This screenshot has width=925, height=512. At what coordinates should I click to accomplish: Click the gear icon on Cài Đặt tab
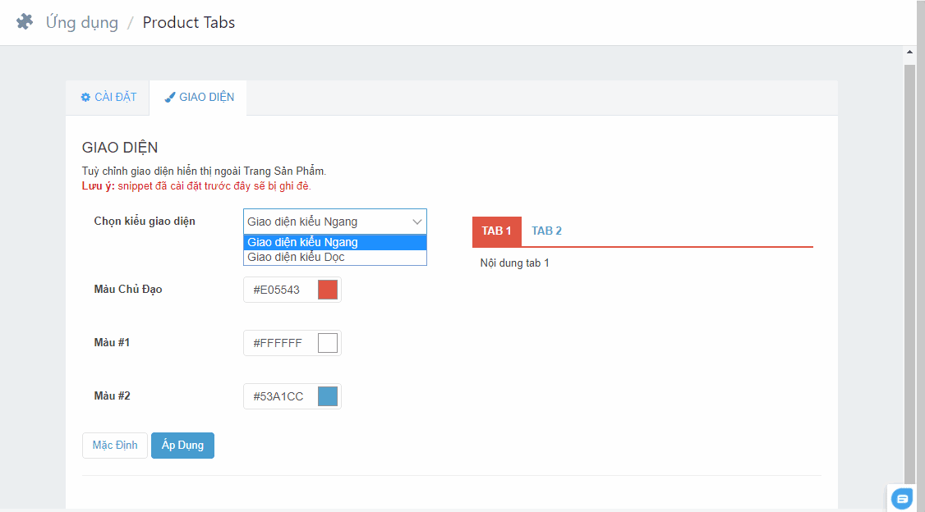(x=85, y=97)
